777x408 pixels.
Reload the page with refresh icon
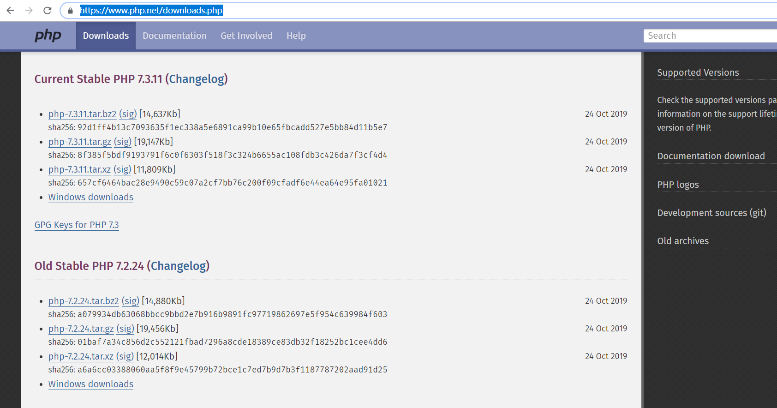click(47, 10)
